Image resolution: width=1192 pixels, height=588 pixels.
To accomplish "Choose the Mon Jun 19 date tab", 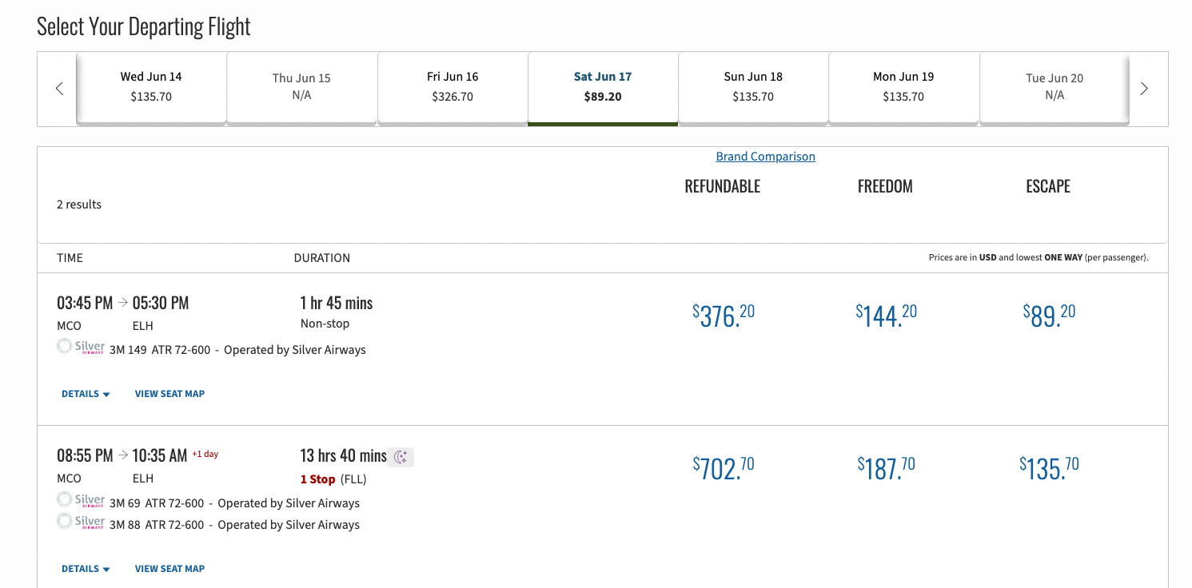I will (x=903, y=87).
